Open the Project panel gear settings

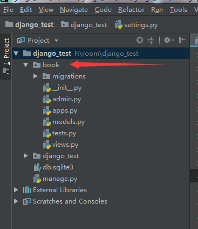pos(169,40)
